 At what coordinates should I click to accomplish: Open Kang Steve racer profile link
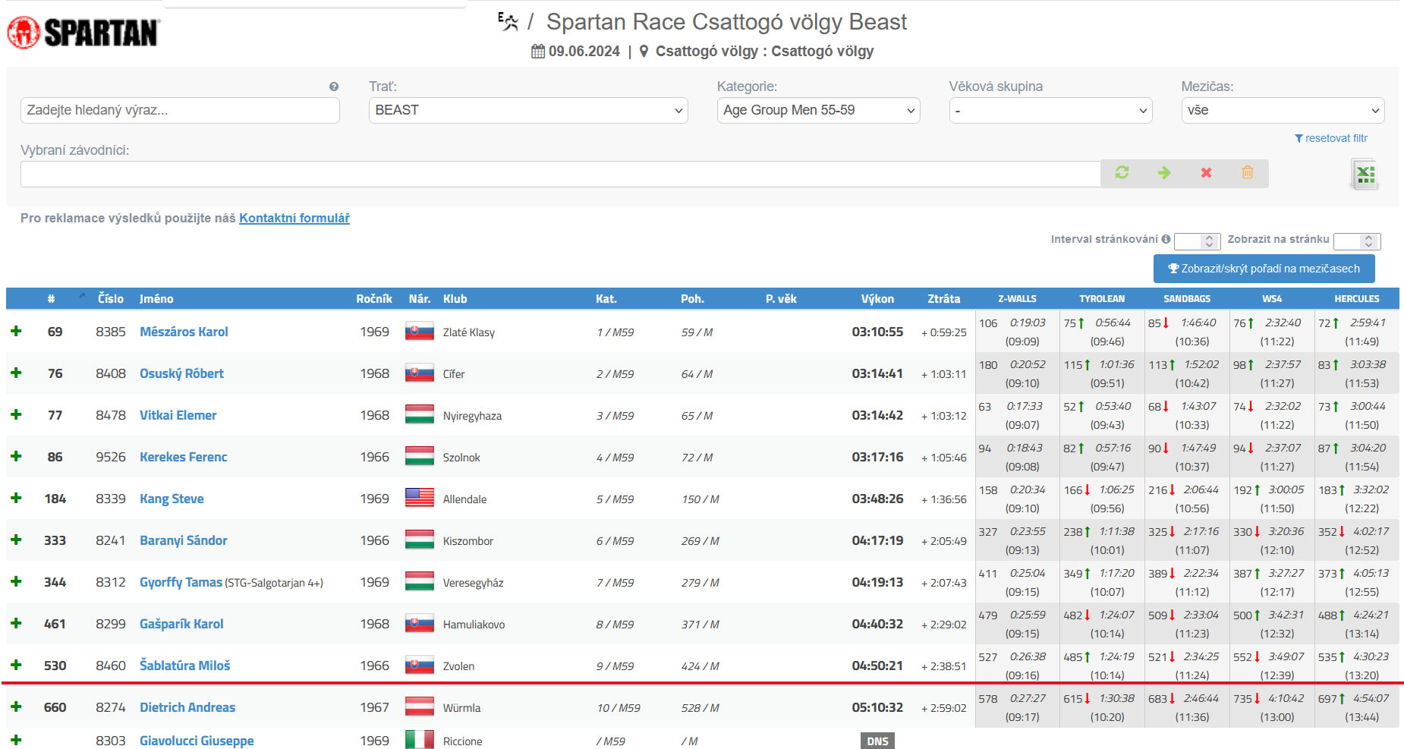coord(172,499)
